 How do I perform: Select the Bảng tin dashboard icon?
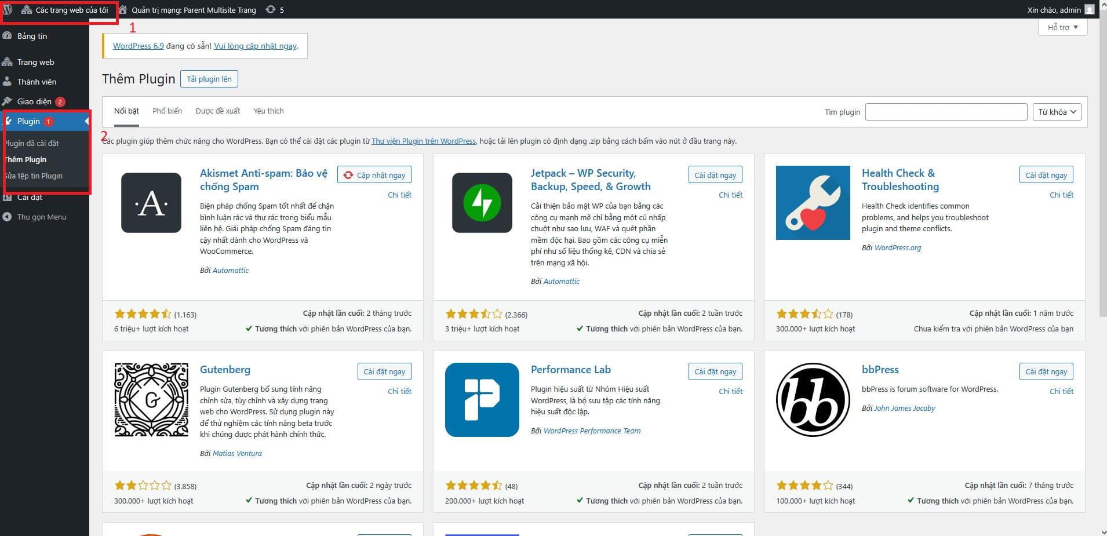pyautogui.click(x=8, y=35)
